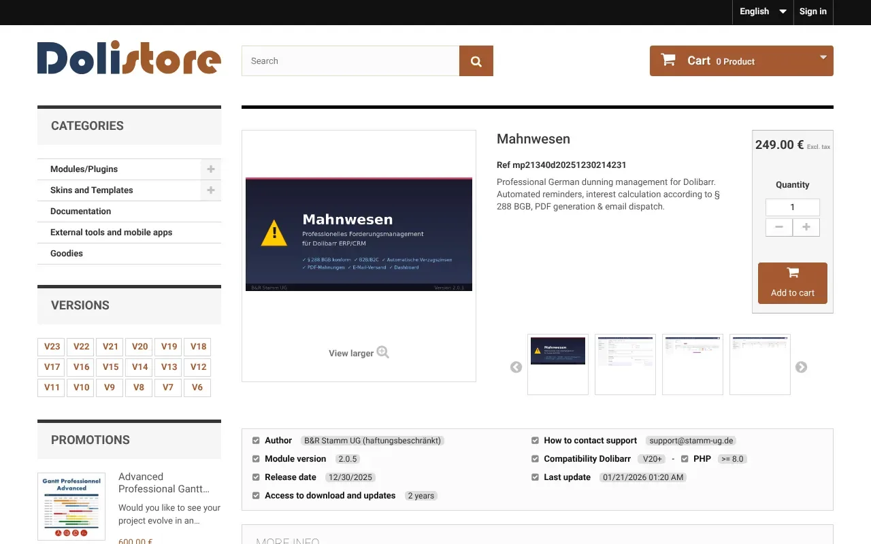Viewport: 871px width, 544px height.
Task: Click the Add to cart button
Action: (x=792, y=283)
